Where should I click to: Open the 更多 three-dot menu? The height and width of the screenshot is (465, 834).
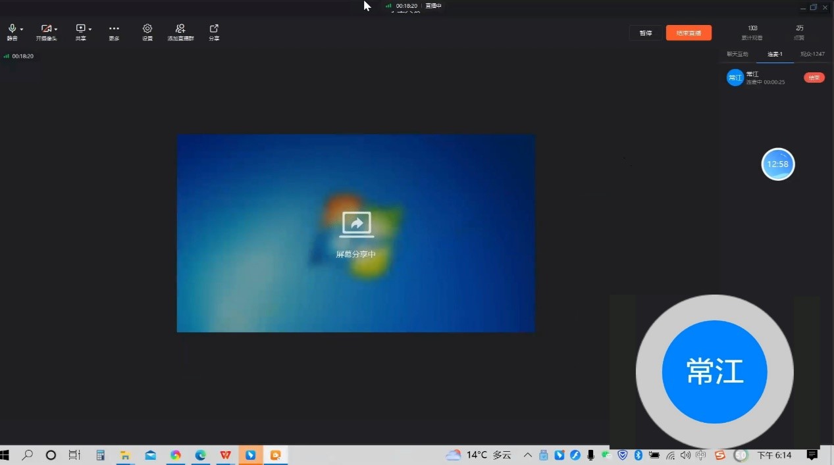[114, 29]
